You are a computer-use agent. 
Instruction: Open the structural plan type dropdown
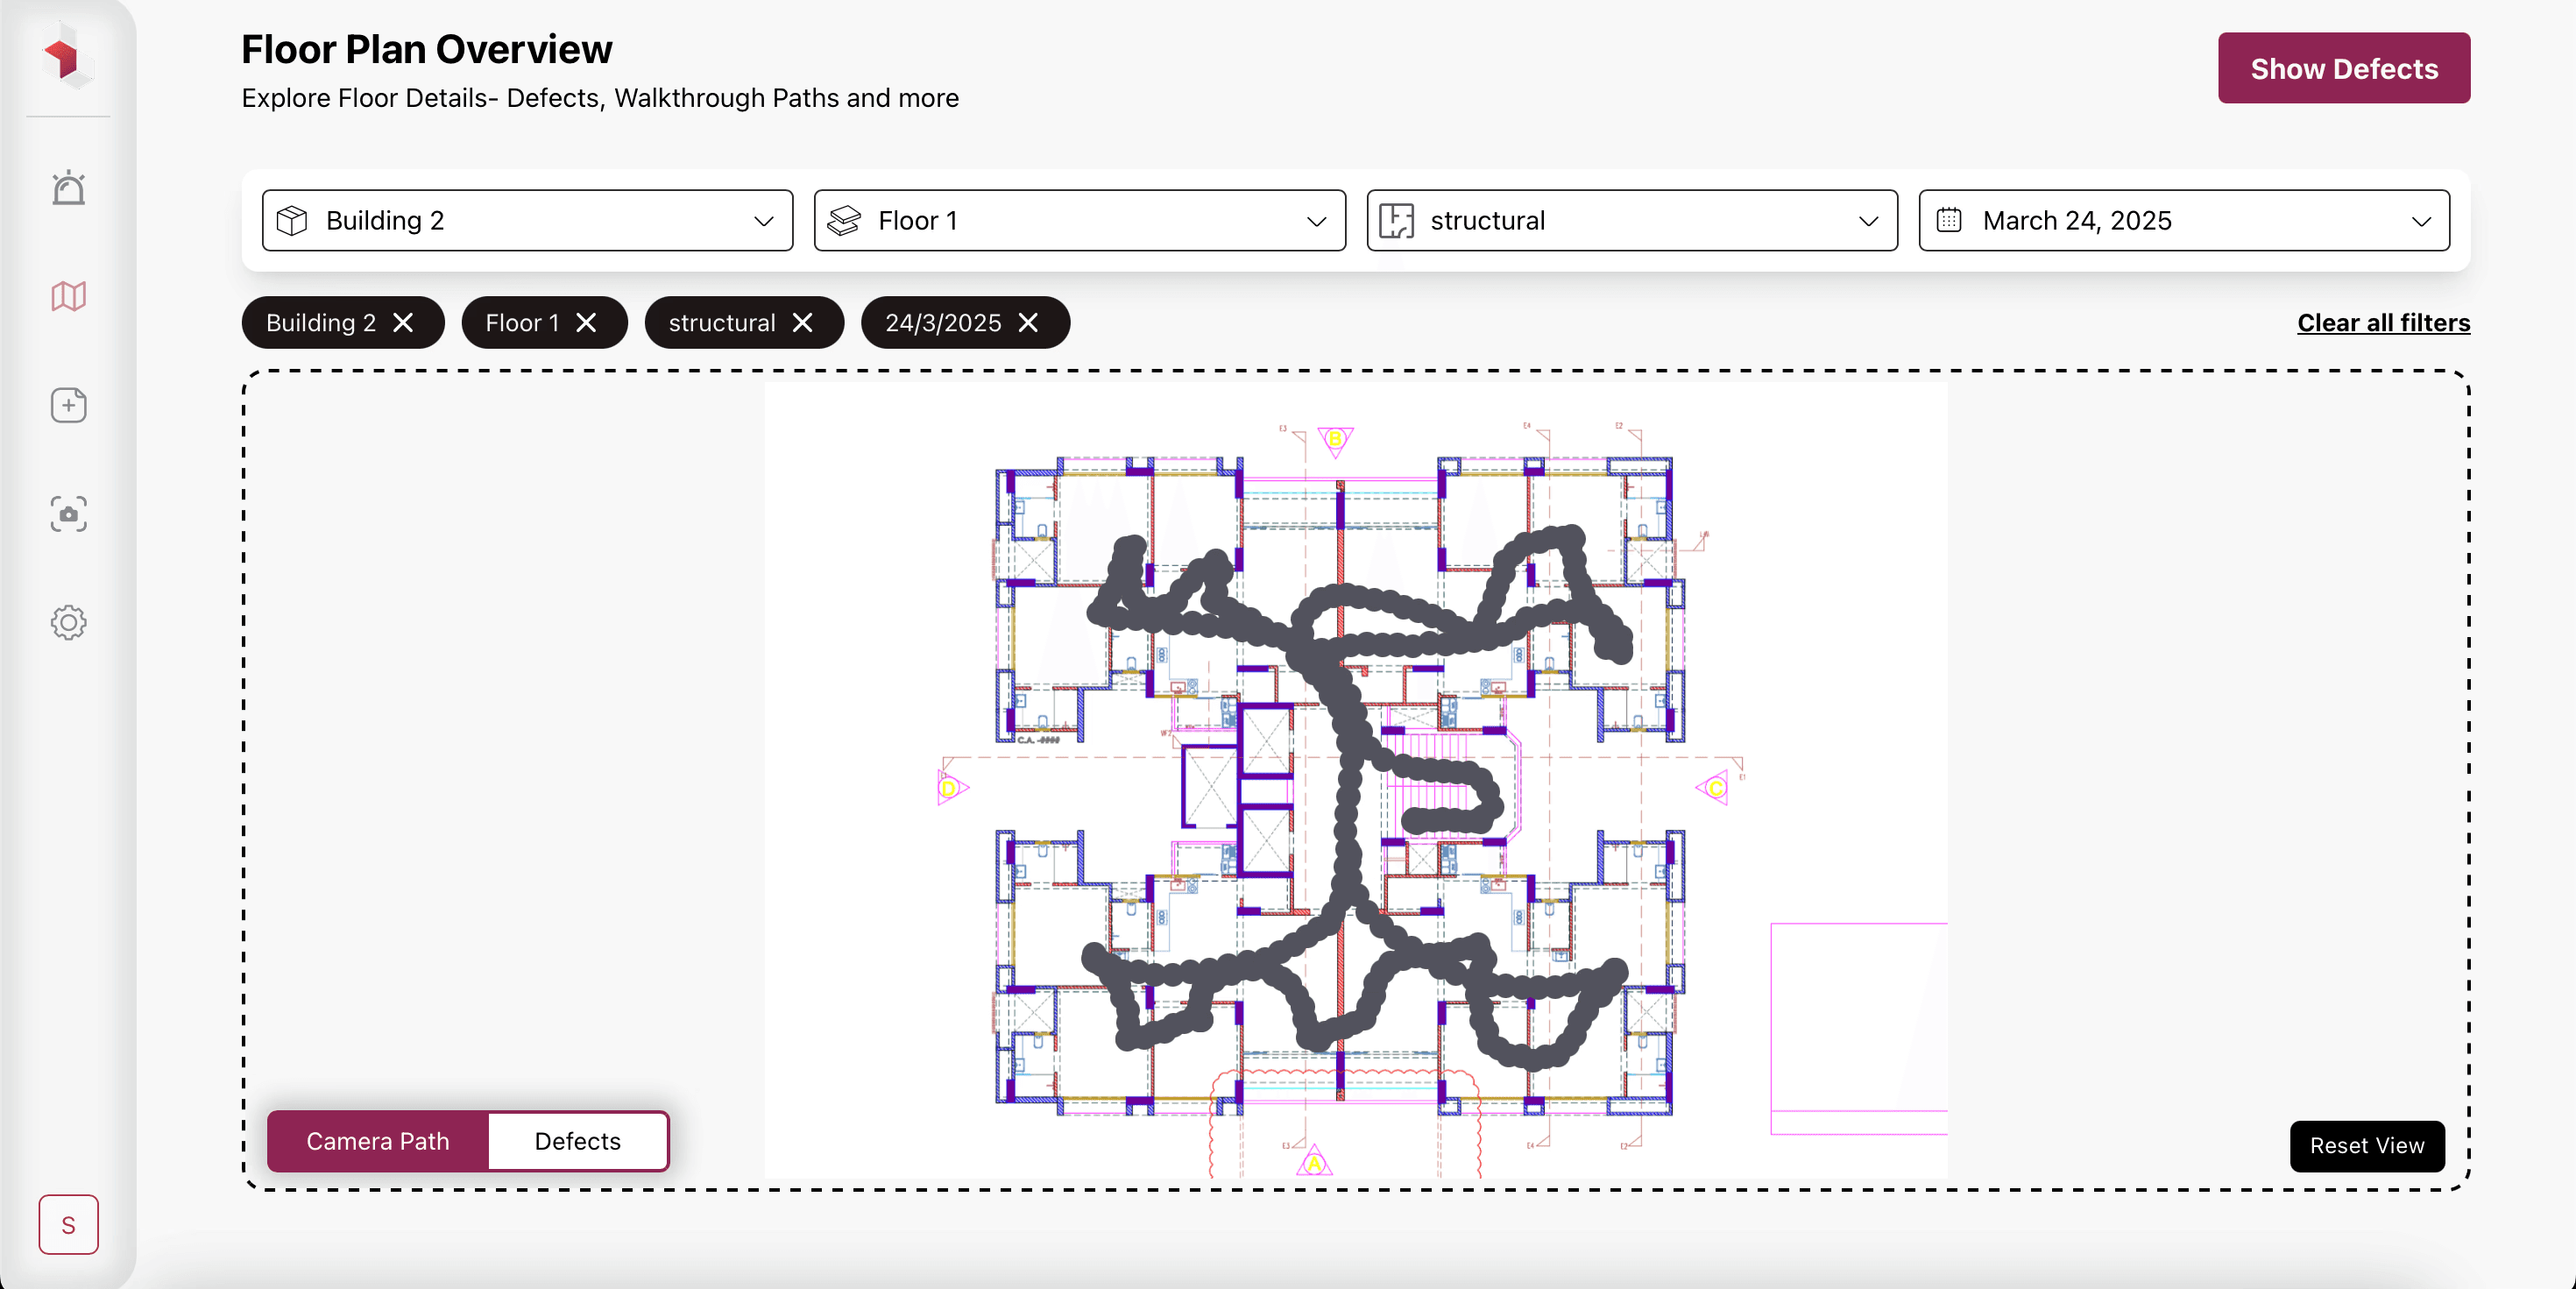point(1631,220)
